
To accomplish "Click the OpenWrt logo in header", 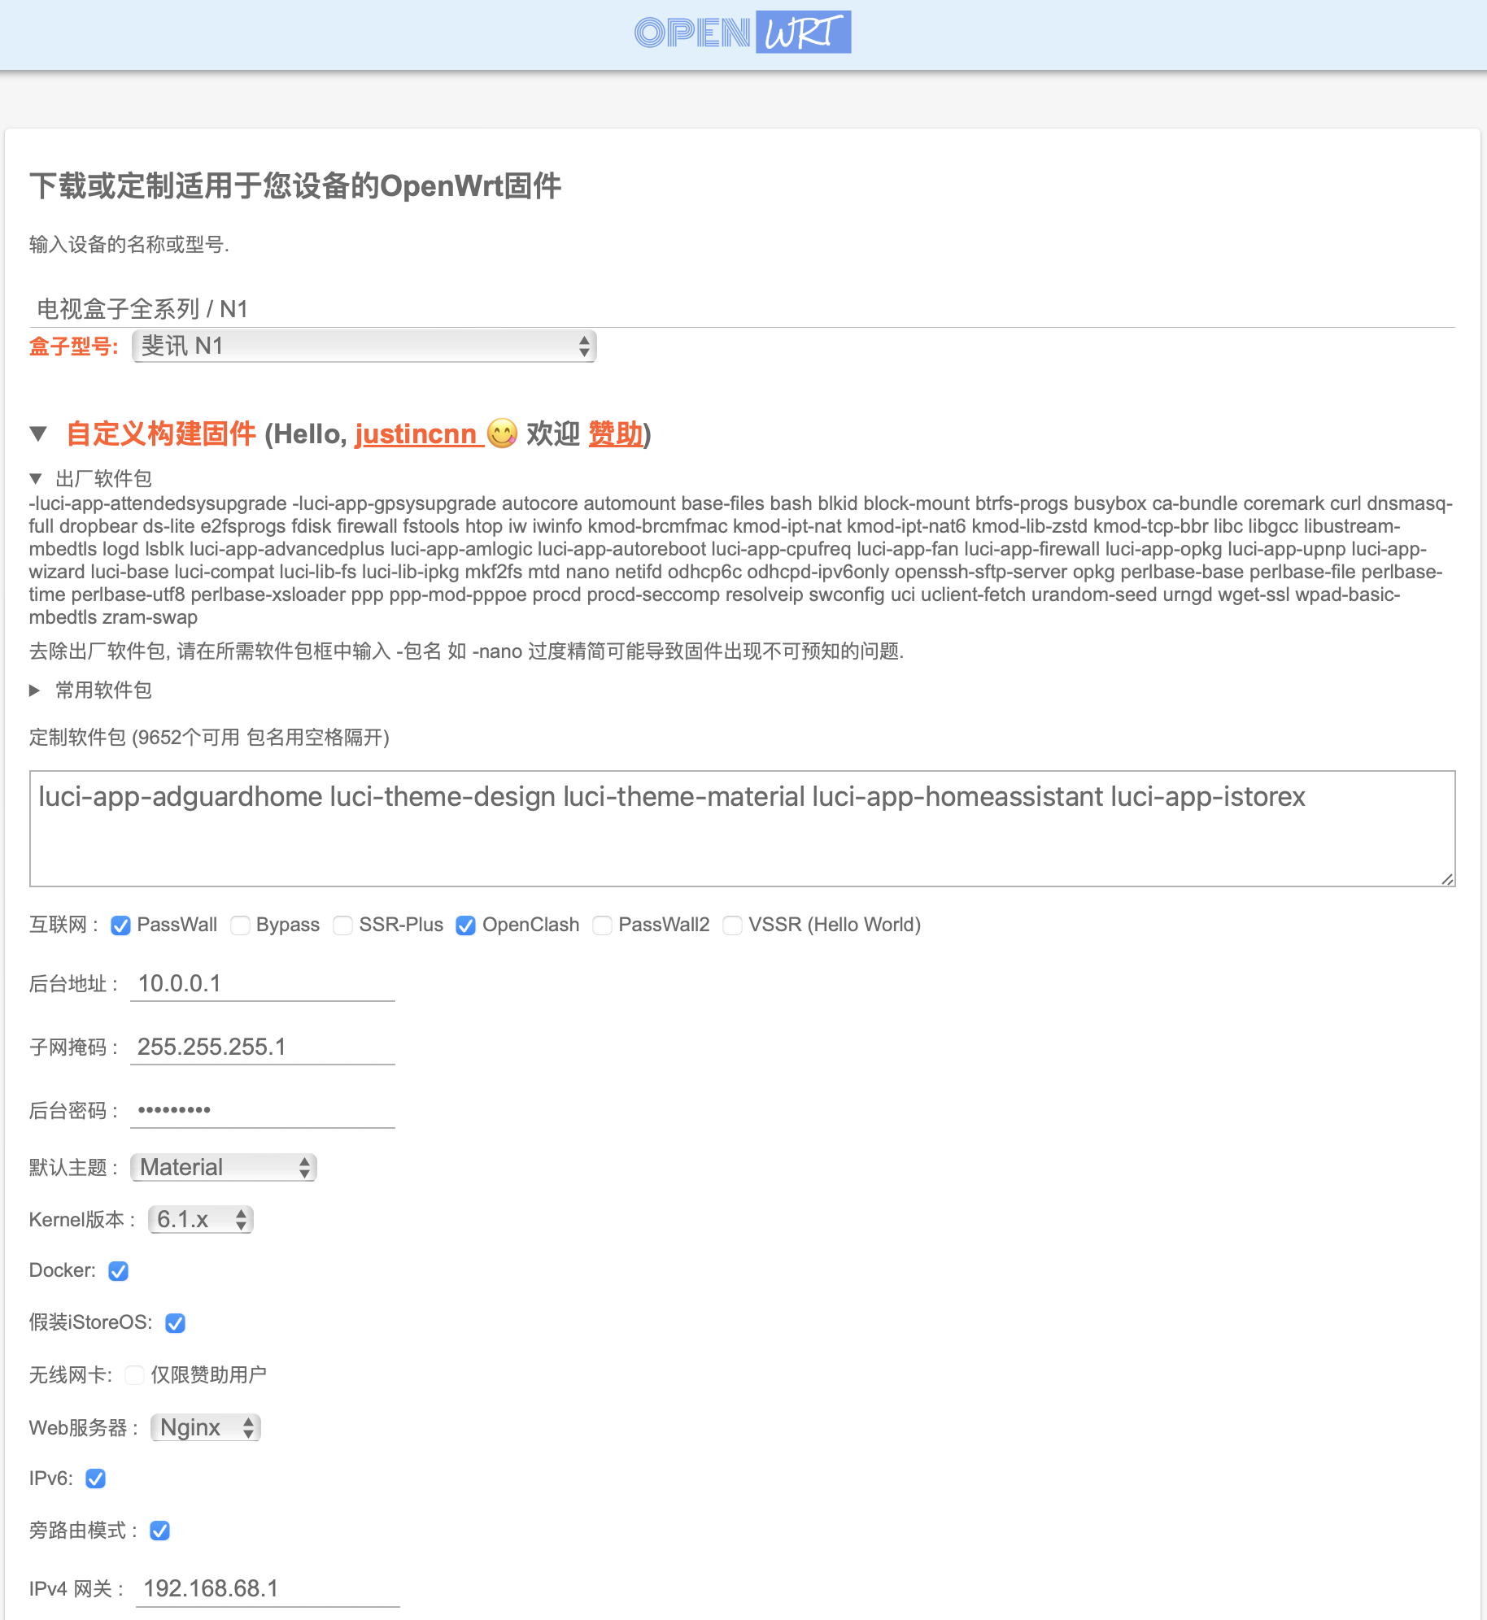I will (x=743, y=33).
